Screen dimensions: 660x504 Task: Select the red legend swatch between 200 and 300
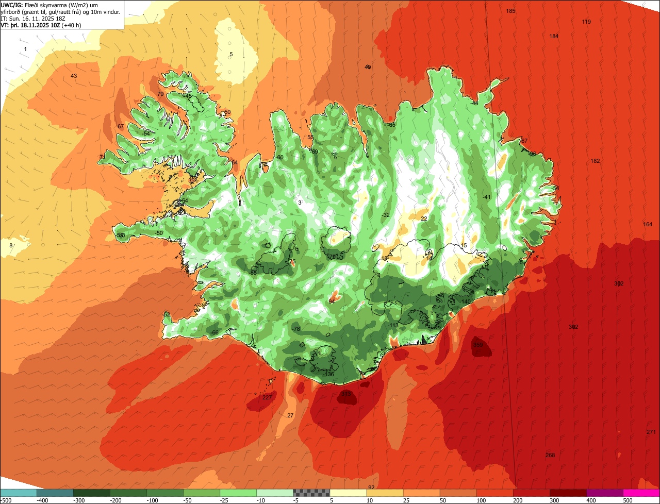(531, 493)
